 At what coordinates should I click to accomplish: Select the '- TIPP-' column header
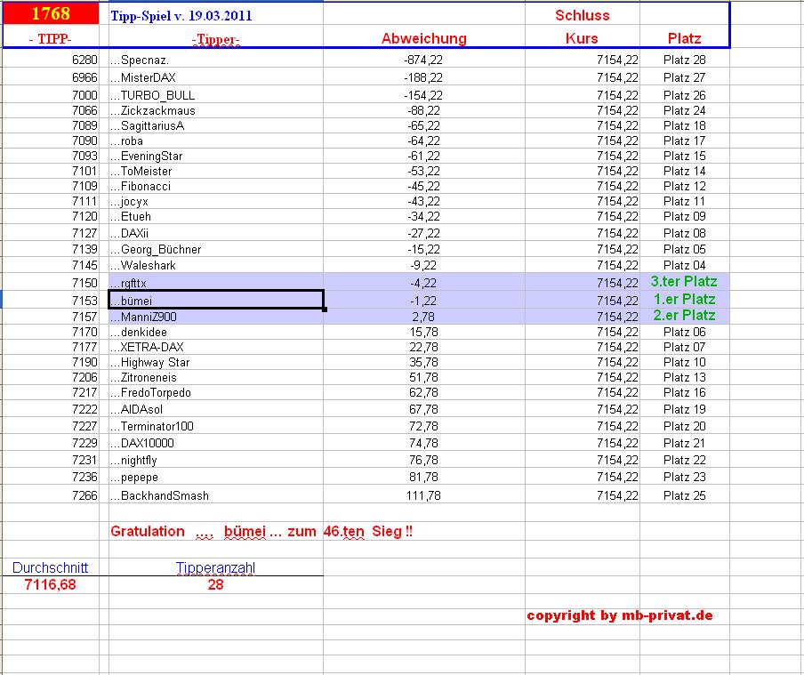click(50, 39)
